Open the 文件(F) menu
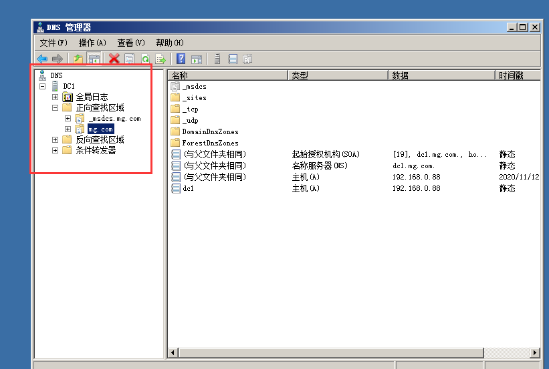Viewport: 549px width, 369px height. [x=53, y=43]
